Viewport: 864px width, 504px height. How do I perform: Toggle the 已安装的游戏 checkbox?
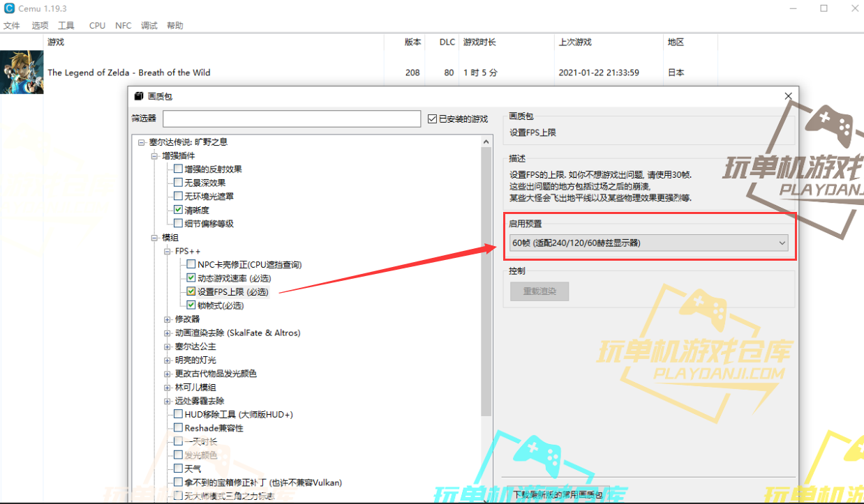(x=433, y=119)
